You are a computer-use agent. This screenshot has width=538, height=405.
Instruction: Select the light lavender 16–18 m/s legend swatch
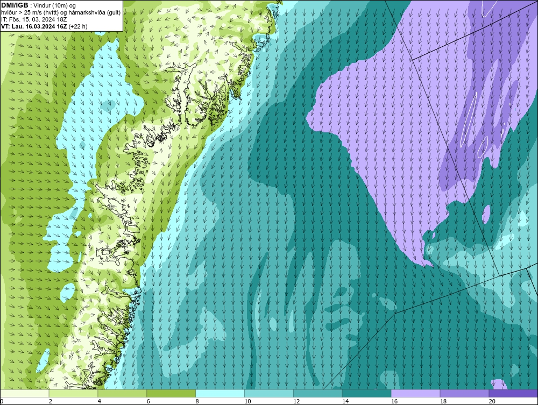415,393
